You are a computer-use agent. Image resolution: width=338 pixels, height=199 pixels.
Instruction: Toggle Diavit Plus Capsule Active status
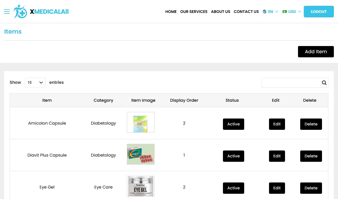(x=233, y=156)
